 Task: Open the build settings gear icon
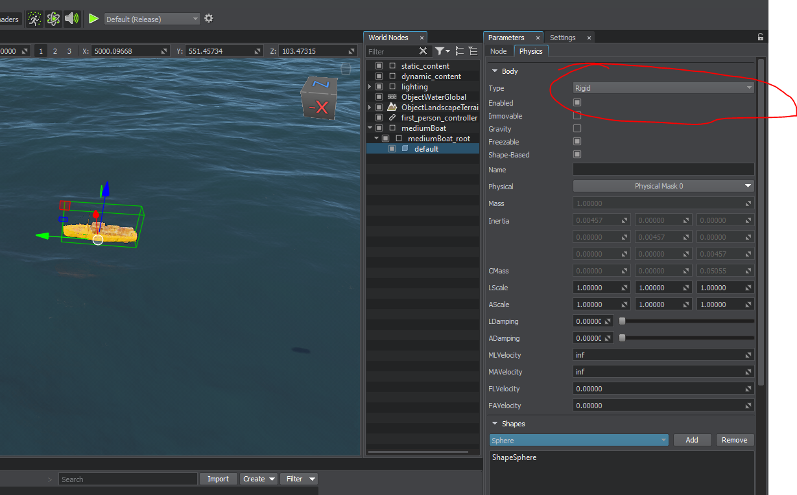coord(208,18)
